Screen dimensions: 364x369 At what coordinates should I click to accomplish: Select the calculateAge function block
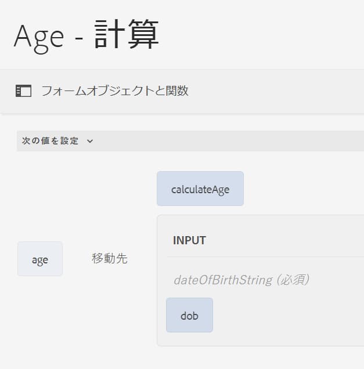pos(200,189)
